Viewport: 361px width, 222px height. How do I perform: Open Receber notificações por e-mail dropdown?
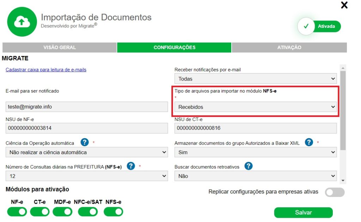pos(256,79)
